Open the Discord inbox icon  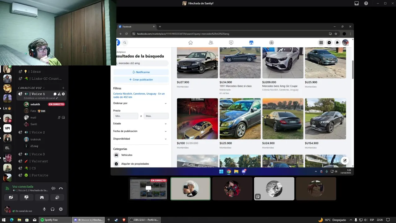pos(357,3)
